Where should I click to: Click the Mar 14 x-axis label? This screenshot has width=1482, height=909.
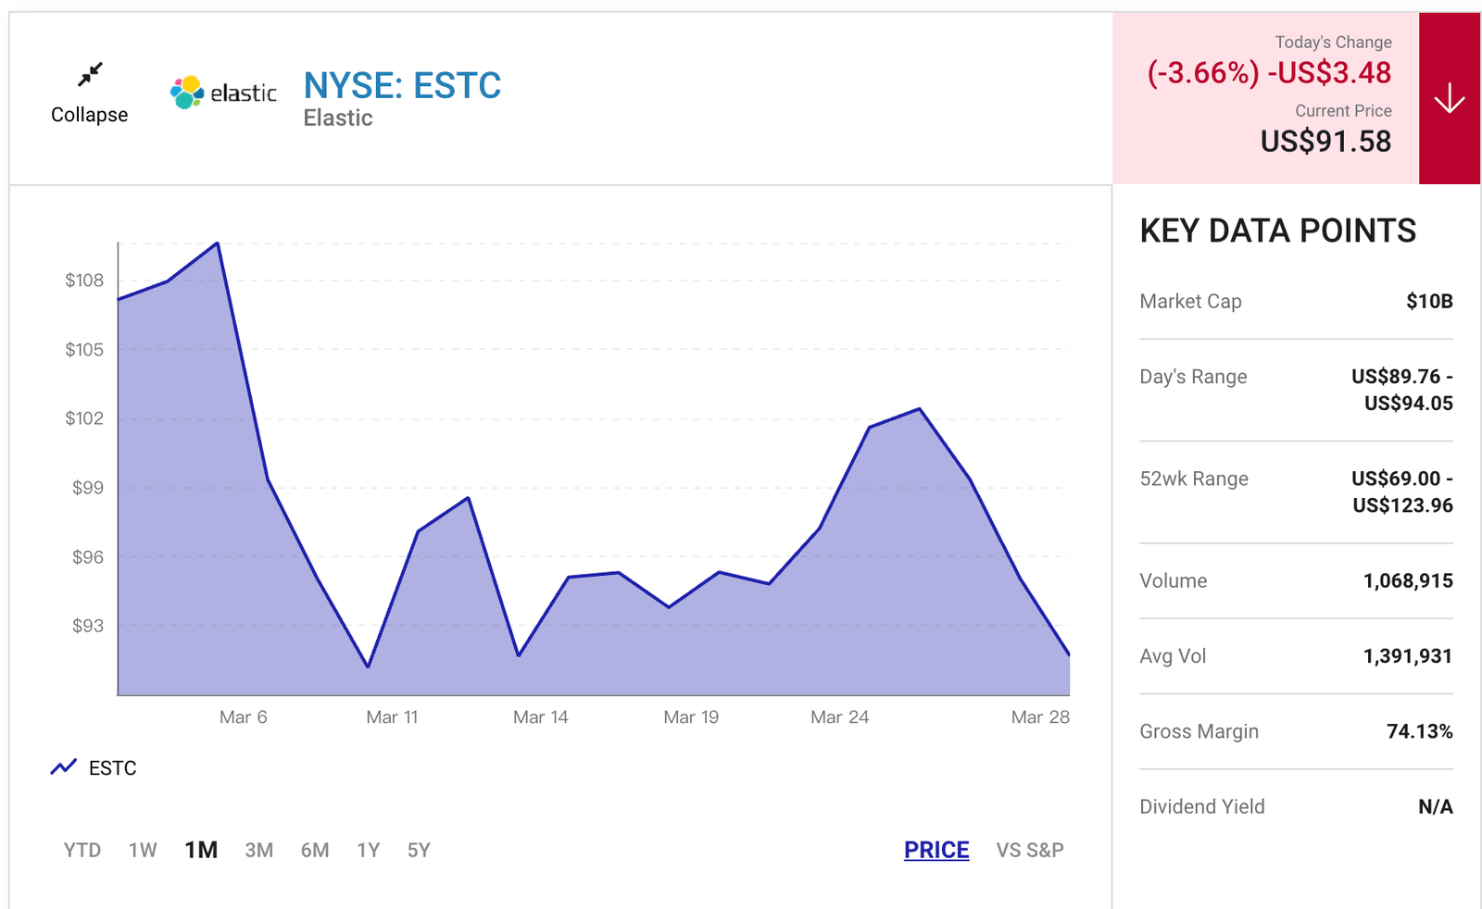pos(540,717)
